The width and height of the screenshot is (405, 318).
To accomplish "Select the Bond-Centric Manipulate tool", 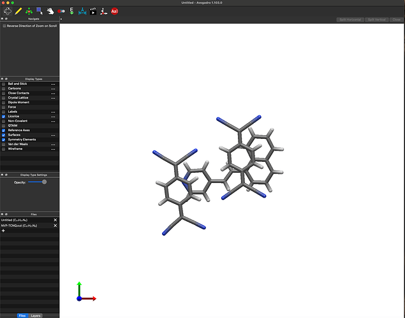I will (x=61, y=11).
